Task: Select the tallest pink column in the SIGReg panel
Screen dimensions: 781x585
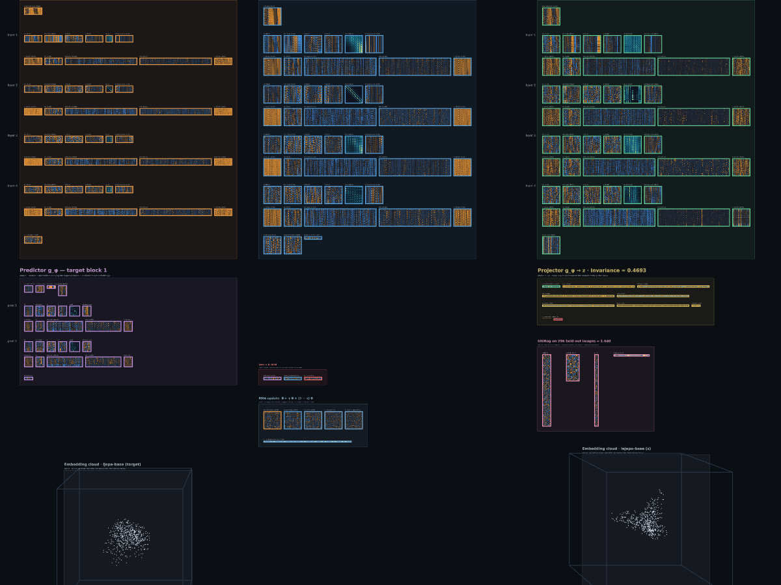Action: 547,390
